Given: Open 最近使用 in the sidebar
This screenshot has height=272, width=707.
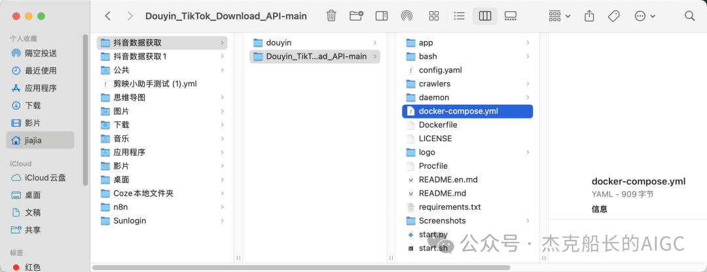Looking at the screenshot, I should coord(40,71).
